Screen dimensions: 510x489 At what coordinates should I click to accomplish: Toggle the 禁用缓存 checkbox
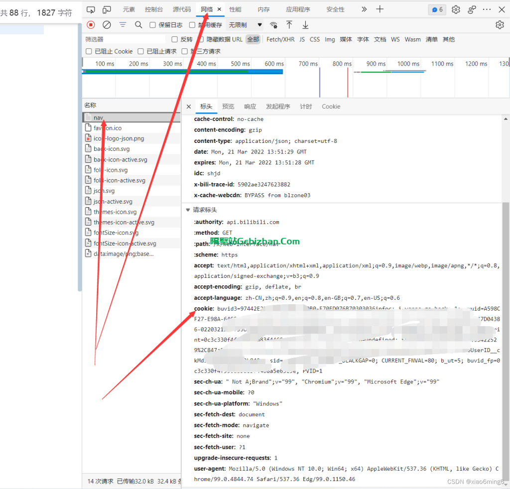192,25
